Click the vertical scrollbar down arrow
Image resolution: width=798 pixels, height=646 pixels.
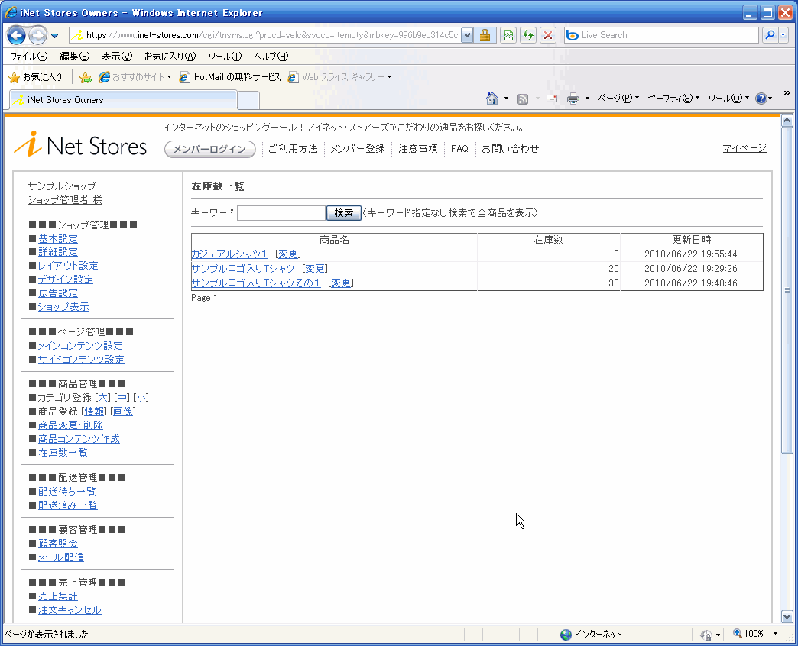coord(787,616)
